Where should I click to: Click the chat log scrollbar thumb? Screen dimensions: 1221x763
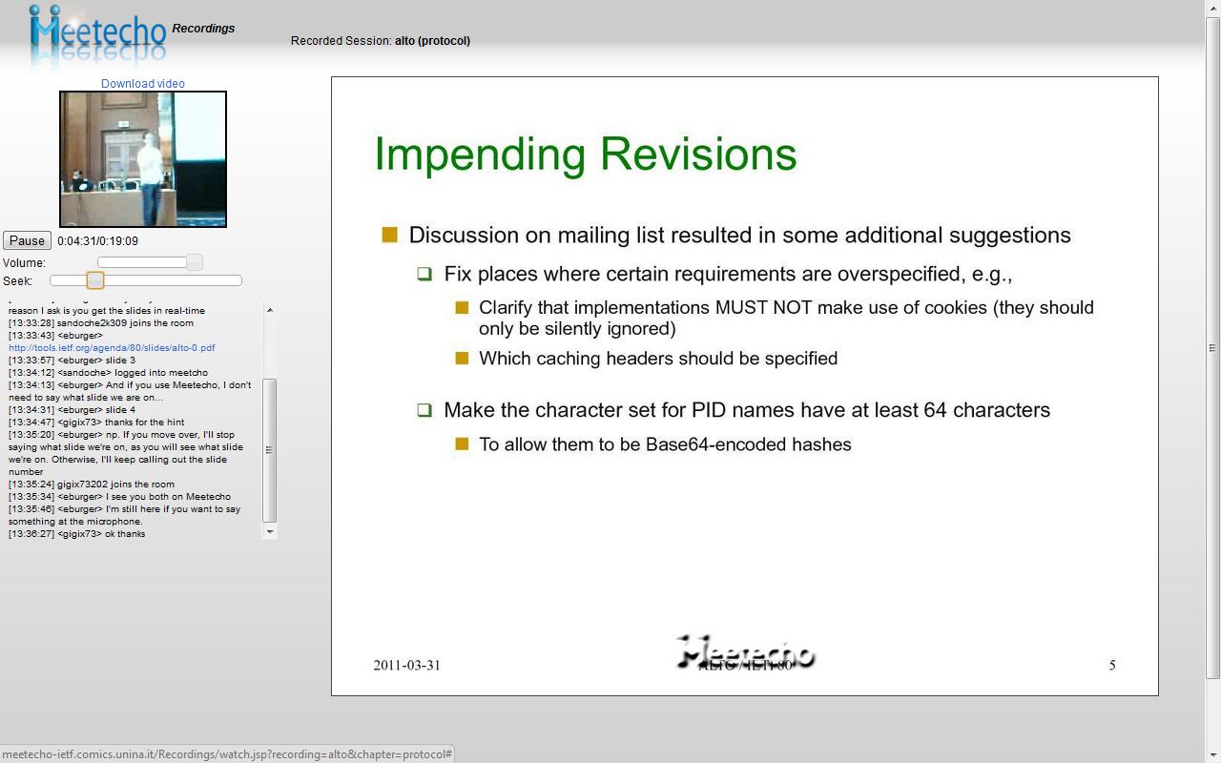[x=270, y=450]
